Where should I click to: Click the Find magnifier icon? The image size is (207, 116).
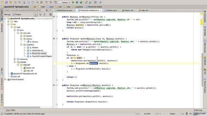[38, 2]
